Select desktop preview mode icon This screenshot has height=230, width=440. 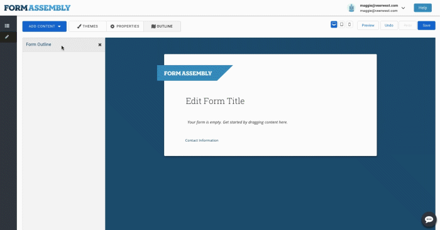coord(334,24)
